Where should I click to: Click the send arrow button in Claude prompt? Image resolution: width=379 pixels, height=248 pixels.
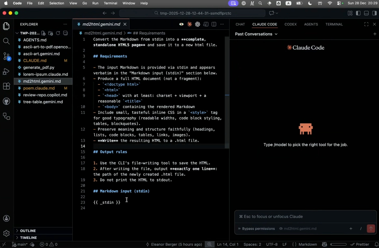[x=371, y=228]
